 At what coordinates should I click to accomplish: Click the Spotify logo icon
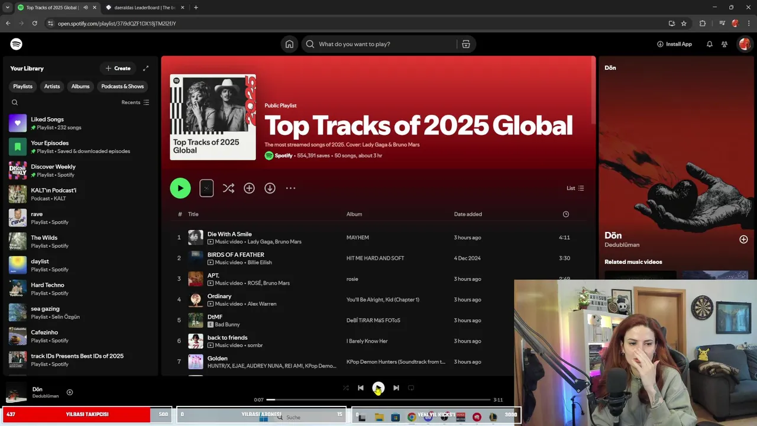(x=17, y=44)
